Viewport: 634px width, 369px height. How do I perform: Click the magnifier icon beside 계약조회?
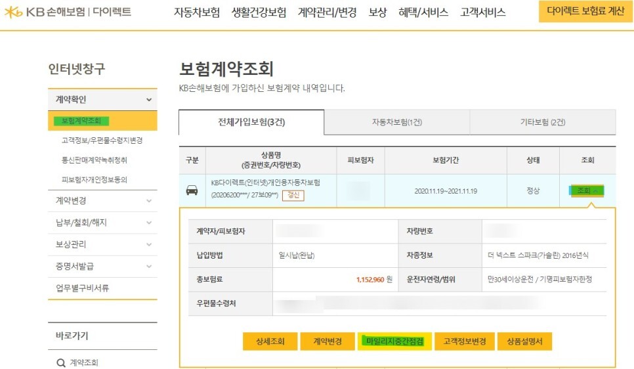point(61,363)
